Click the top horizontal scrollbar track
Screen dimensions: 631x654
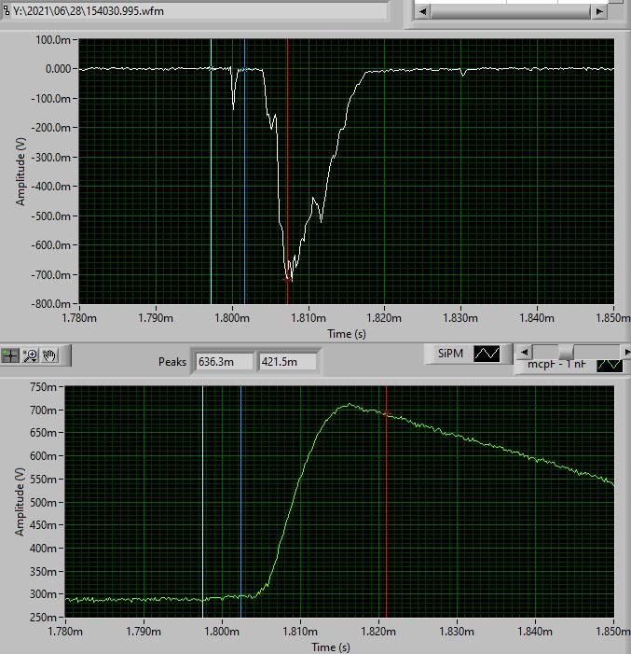pyautogui.click(x=511, y=12)
